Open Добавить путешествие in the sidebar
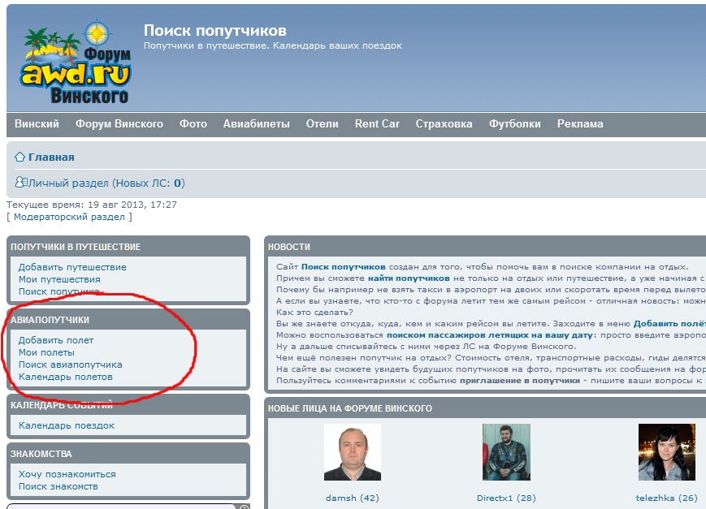 [x=72, y=267]
